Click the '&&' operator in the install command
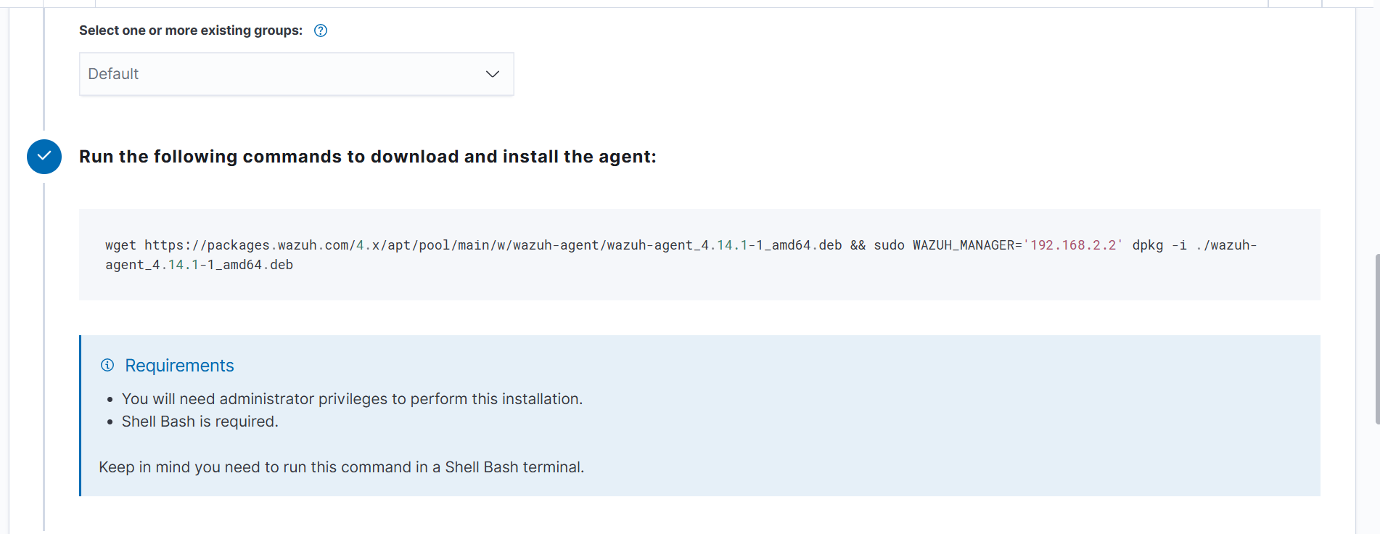The image size is (1380, 534). point(858,245)
